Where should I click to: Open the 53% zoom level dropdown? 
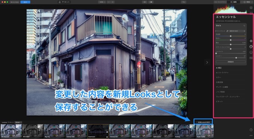point(102,2)
